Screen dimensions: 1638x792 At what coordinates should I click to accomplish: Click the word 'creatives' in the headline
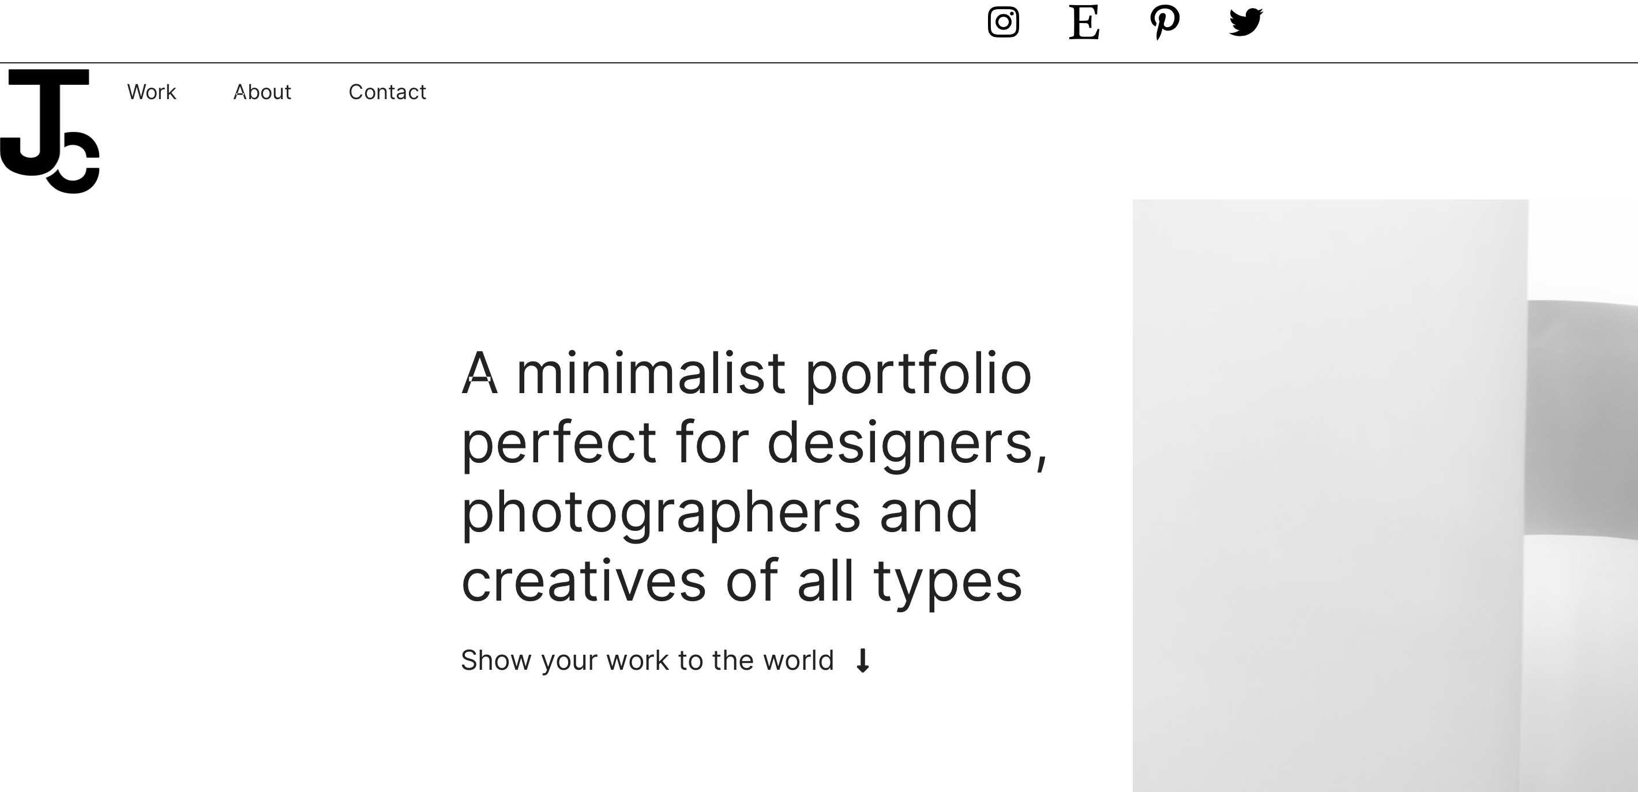pos(583,581)
